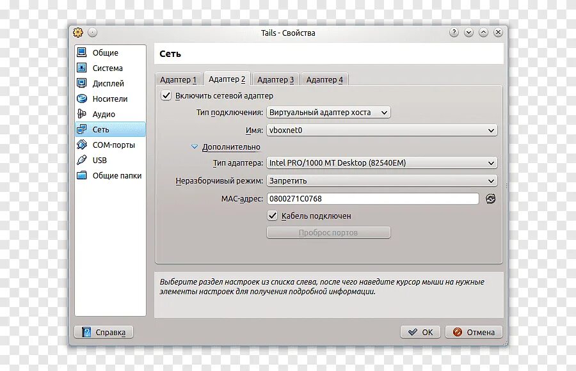Open Аудио settings category
The width and height of the screenshot is (576, 371).
[x=110, y=114]
